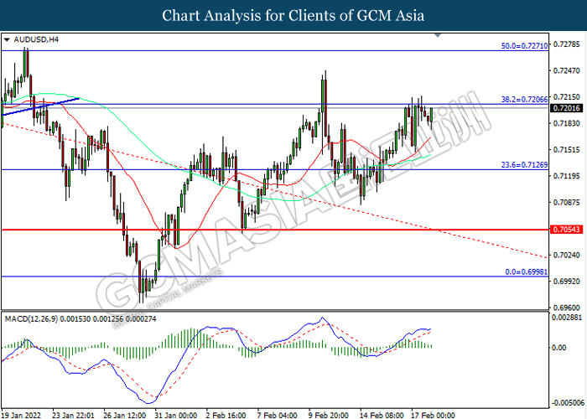Click the MACD scale value -0.005006
The image size is (587, 419).
[568, 403]
